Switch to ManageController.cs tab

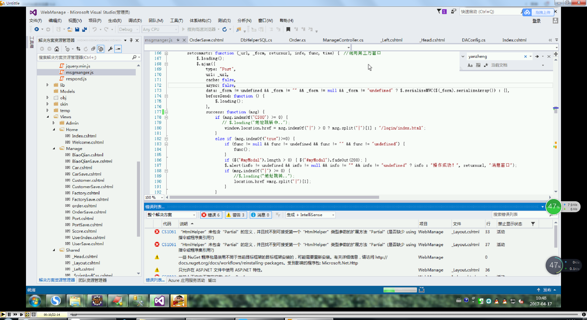coord(343,40)
